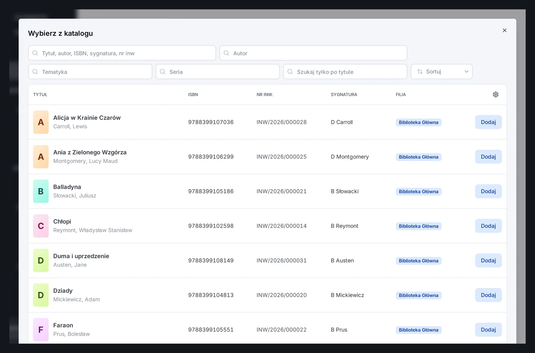The width and height of the screenshot is (535, 353).
Task: Click the C cover tile of Chłopi
Action: click(41, 226)
